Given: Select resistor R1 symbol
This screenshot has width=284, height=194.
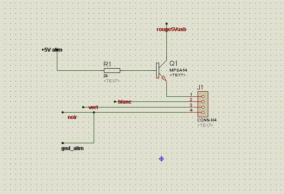Looking at the screenshot, I should coord(112,70).
